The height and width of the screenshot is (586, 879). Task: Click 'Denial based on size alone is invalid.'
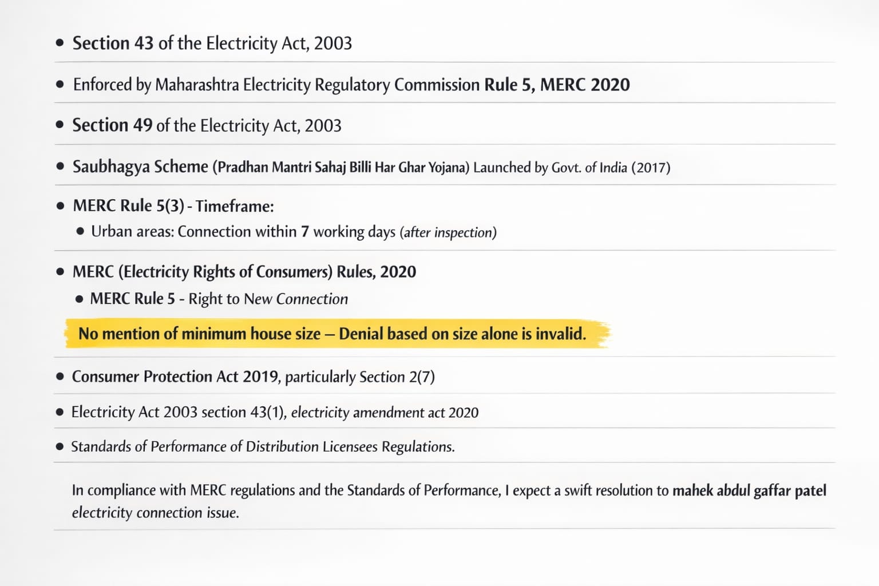click(x=462, y=334)
